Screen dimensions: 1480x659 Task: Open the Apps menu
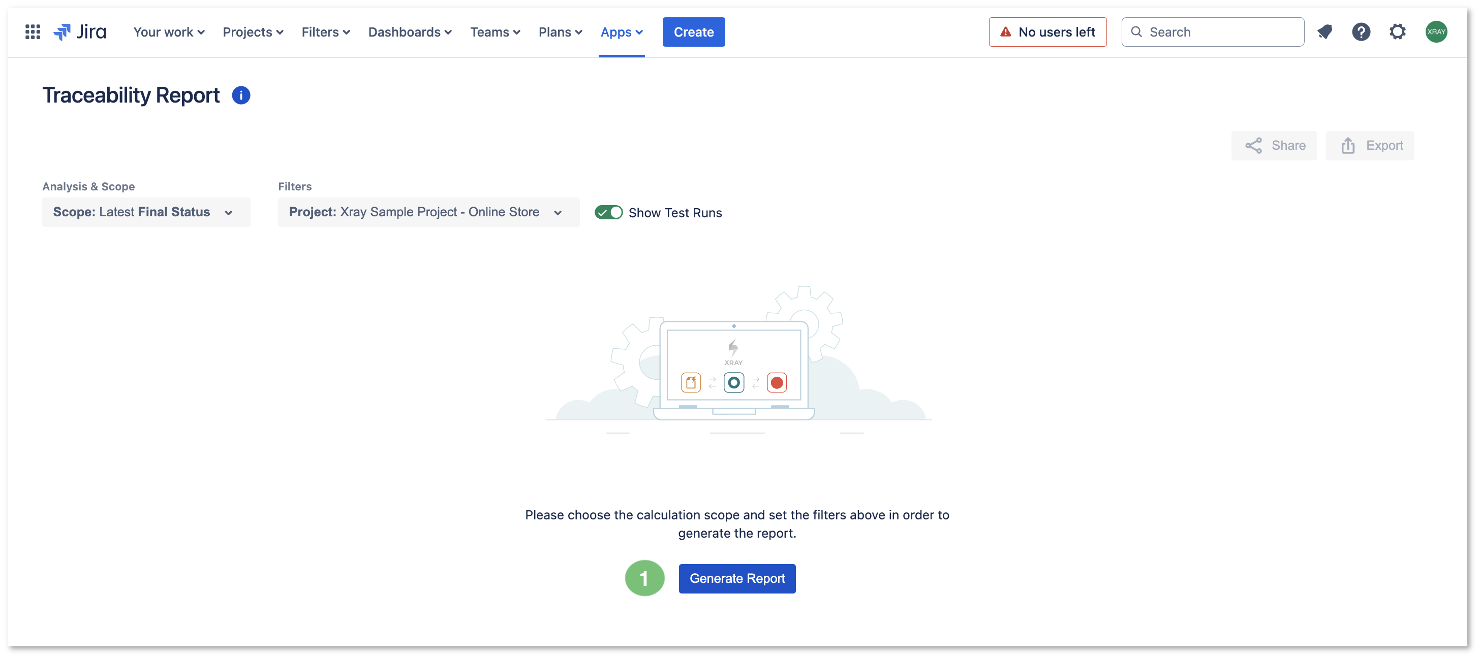pos(621,32)
